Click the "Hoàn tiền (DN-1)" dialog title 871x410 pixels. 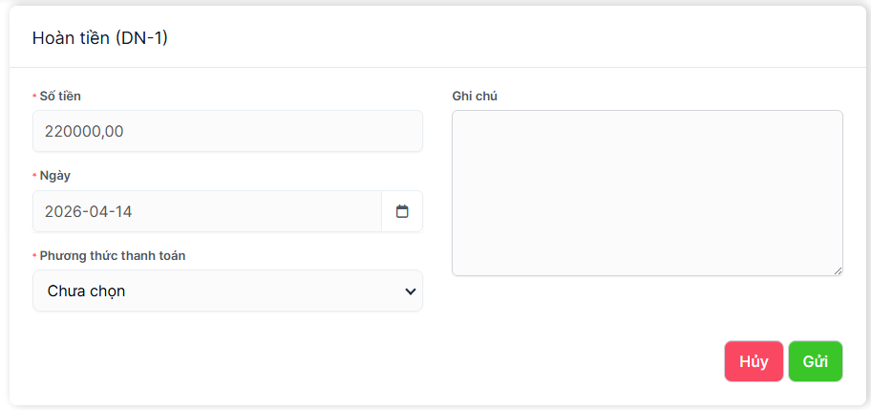coord(100,37)
